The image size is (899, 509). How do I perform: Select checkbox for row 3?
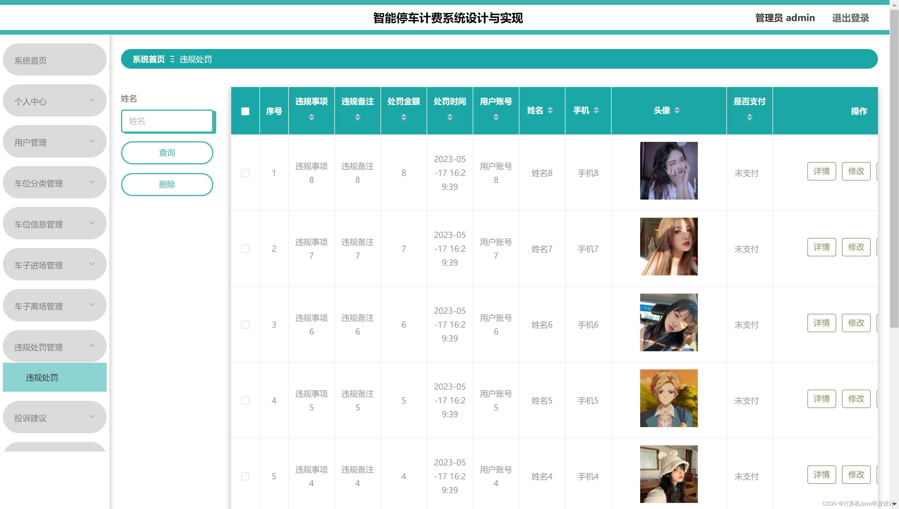(245, 325)
